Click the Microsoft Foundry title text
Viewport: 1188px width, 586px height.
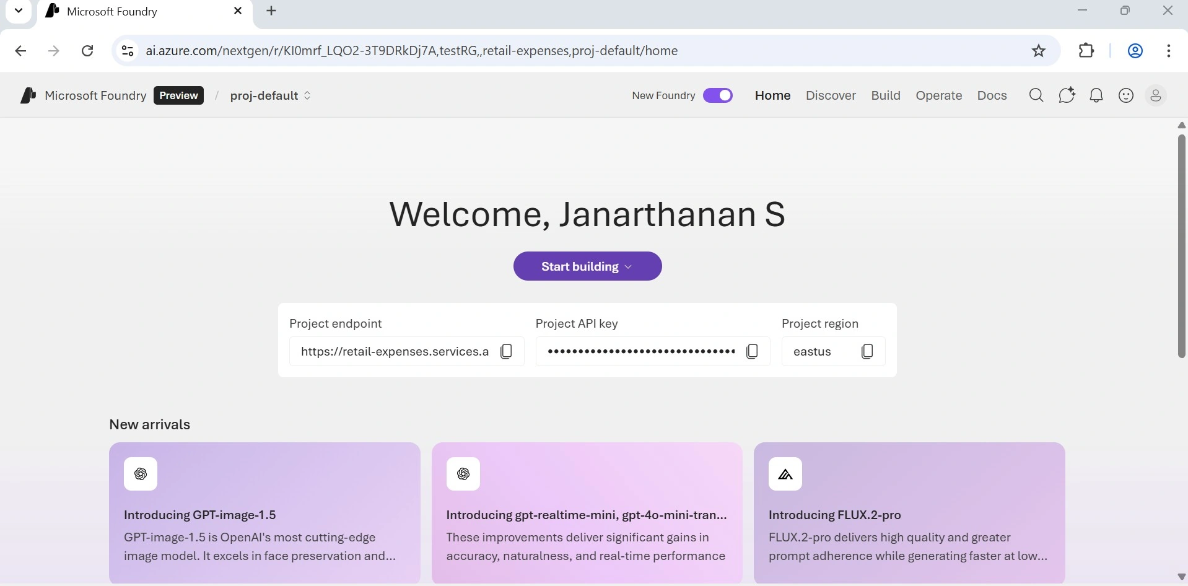[95, 95]
